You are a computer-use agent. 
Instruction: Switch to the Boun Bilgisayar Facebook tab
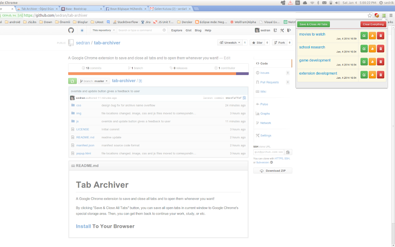pos(126,8)
